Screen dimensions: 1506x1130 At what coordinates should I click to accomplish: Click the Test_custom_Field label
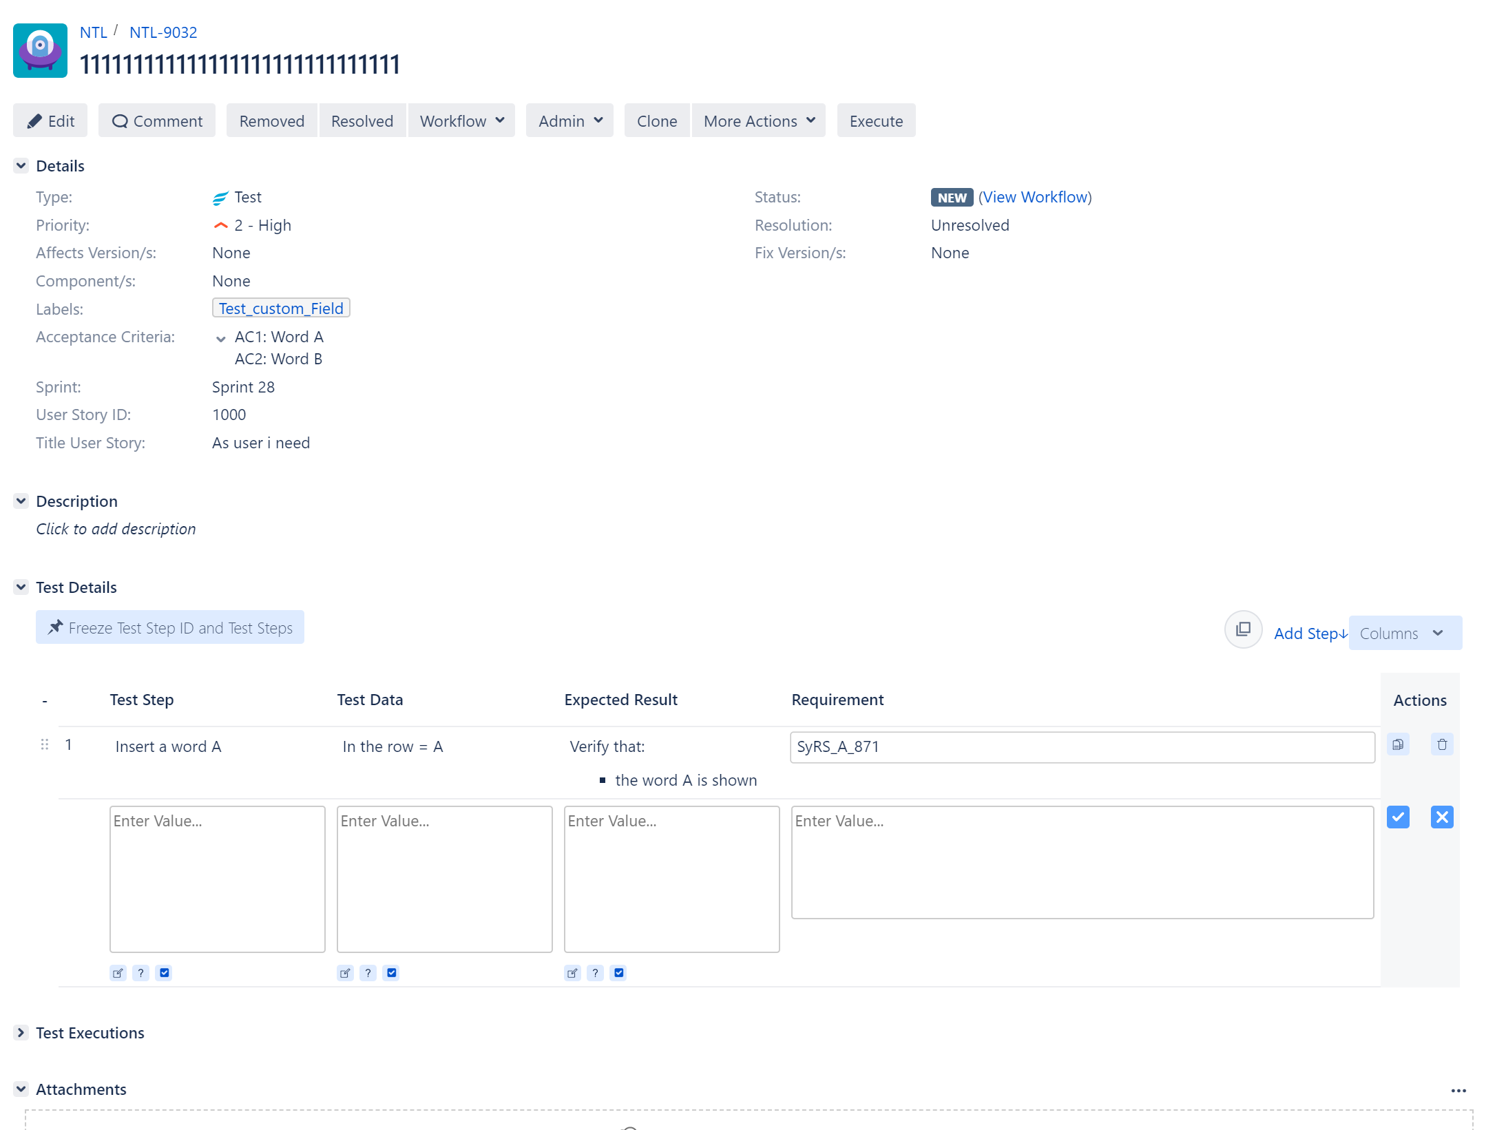click(x=281, y=308)
